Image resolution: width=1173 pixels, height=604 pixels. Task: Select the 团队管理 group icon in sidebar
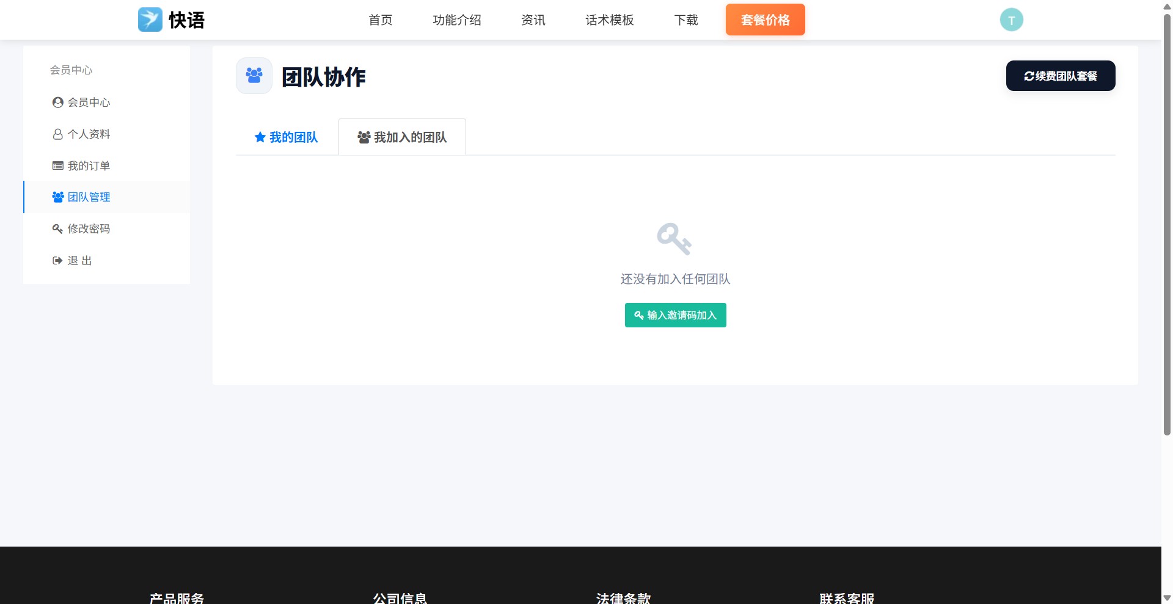pyautogui.click(x=57, y=197)
